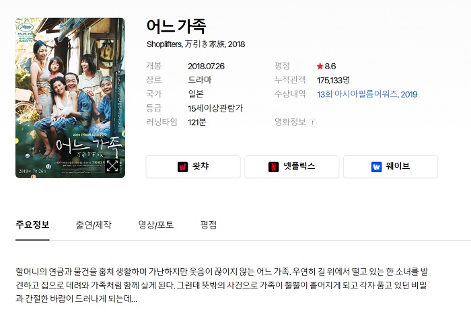This screenshot has height=312, width=471.
Task: Expand the truncated synopsis ellipsis
Action: click(134, 299)
